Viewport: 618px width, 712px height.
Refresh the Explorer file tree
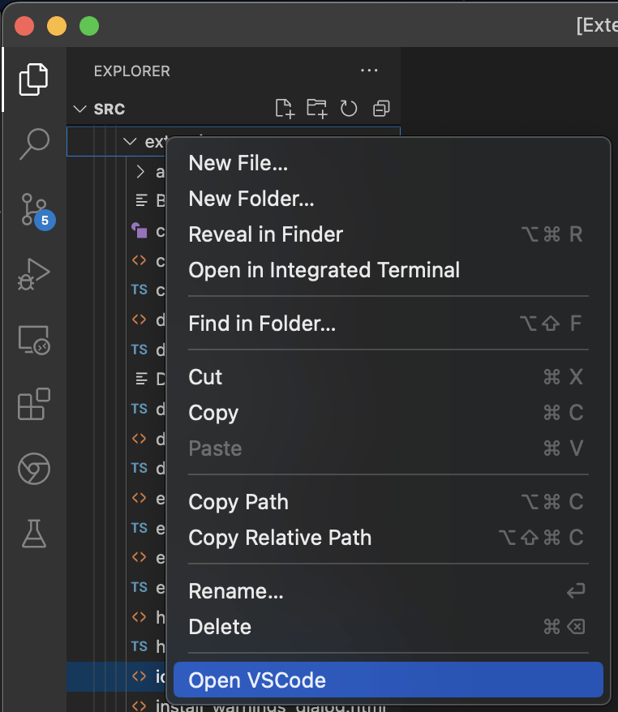[349, 109]
